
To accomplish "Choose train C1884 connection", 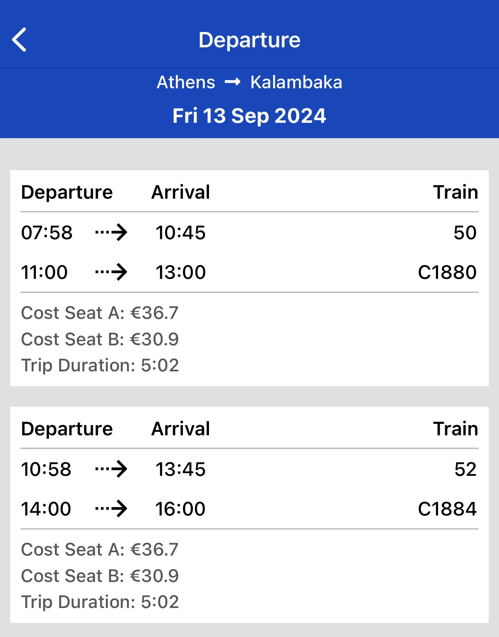I will pos(447,509).
